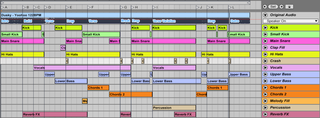Select the Upper Bass track header name
The image size is (320, 118).
click(281, 74)
